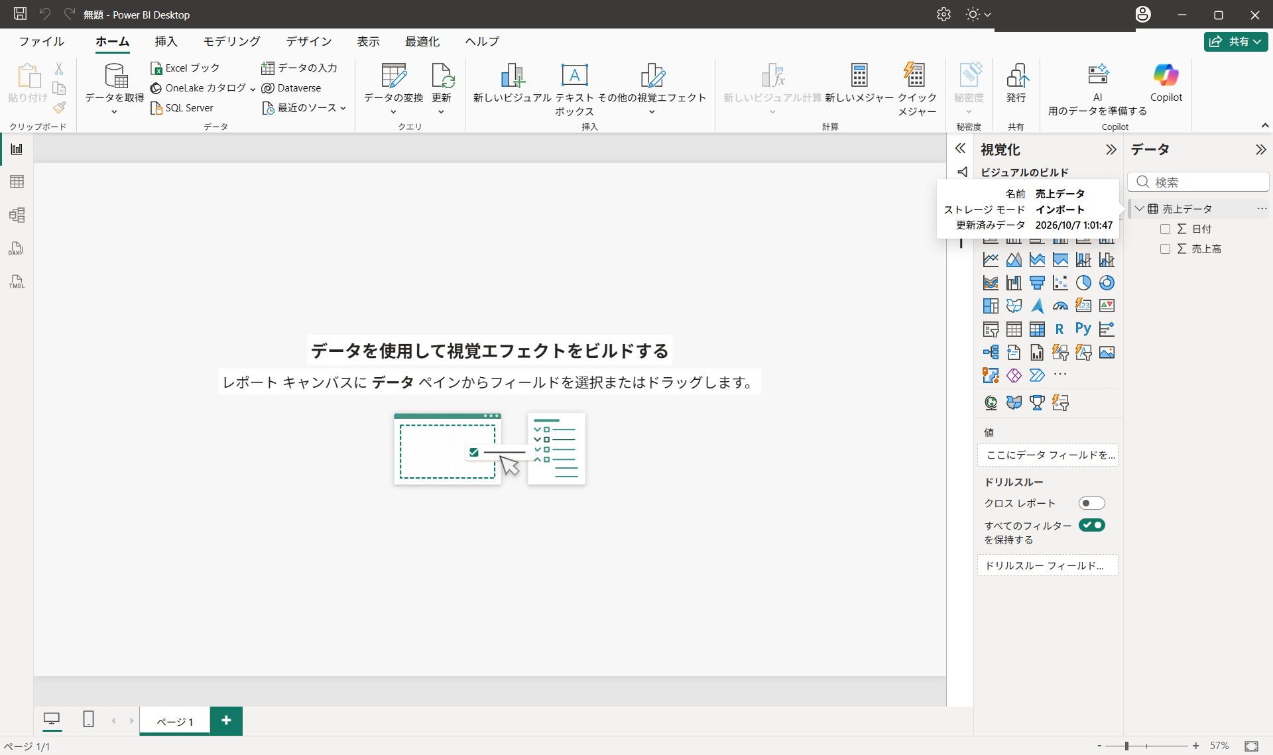
Task: Toggle すべてのフィルターを保持する switch
Action: (x=1091, y=525)
